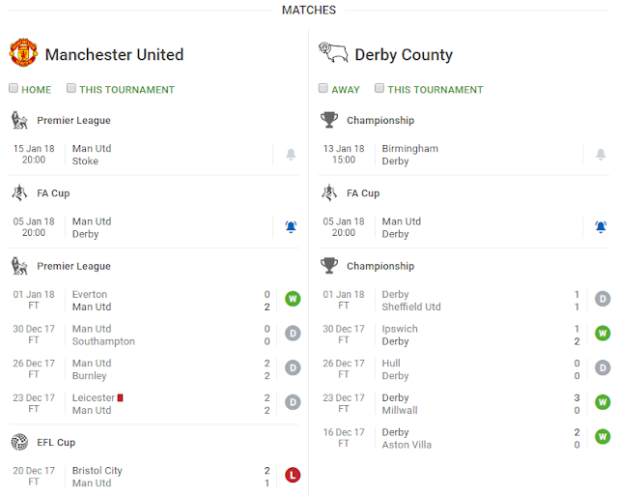
Task: Tick Derby County's THIS TOURNAMENT checkbox
Action: [x=379, y=89]
